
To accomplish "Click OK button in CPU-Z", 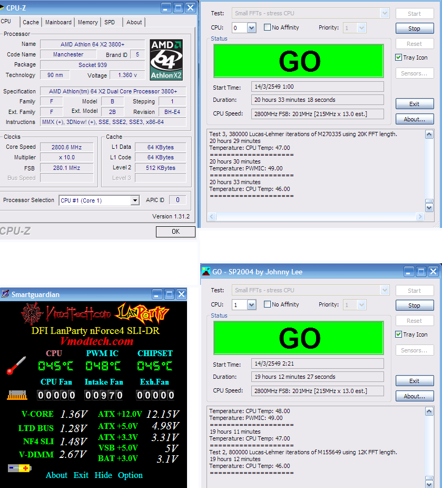I will [175, 232].
